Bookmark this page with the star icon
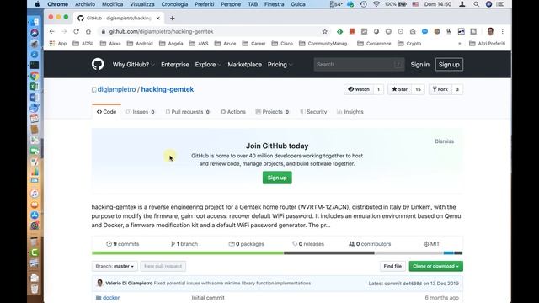The width and height of the screenshot is (539, 303). click(x=324, y=31)
